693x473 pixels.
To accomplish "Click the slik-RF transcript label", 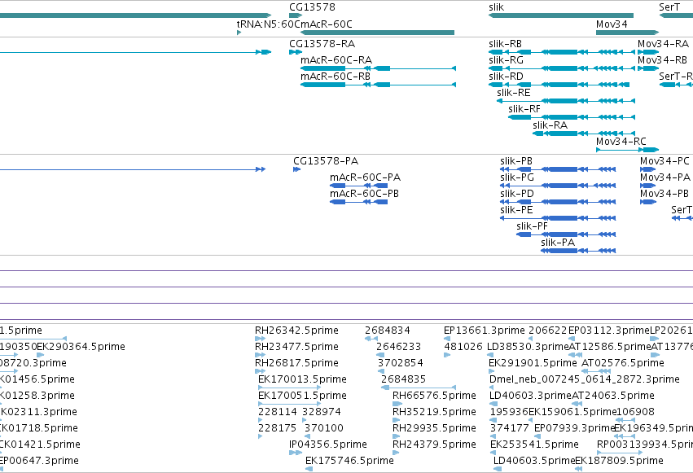I will pyautogui.click(x=524, y=109).
